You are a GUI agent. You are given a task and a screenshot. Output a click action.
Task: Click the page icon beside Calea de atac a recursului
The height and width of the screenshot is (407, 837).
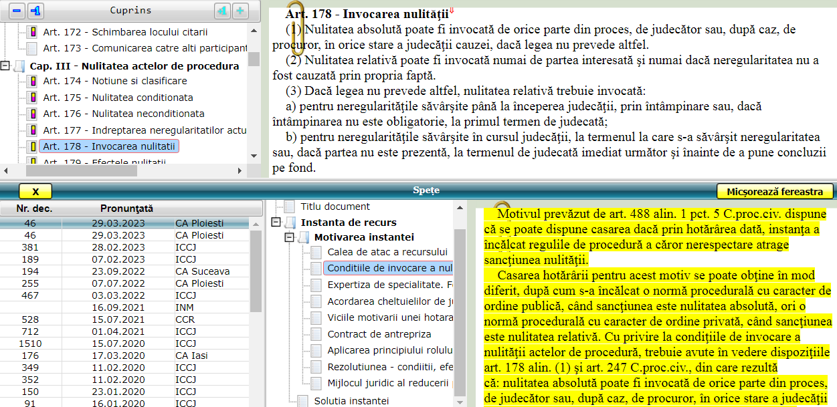(x=316, y=252)
